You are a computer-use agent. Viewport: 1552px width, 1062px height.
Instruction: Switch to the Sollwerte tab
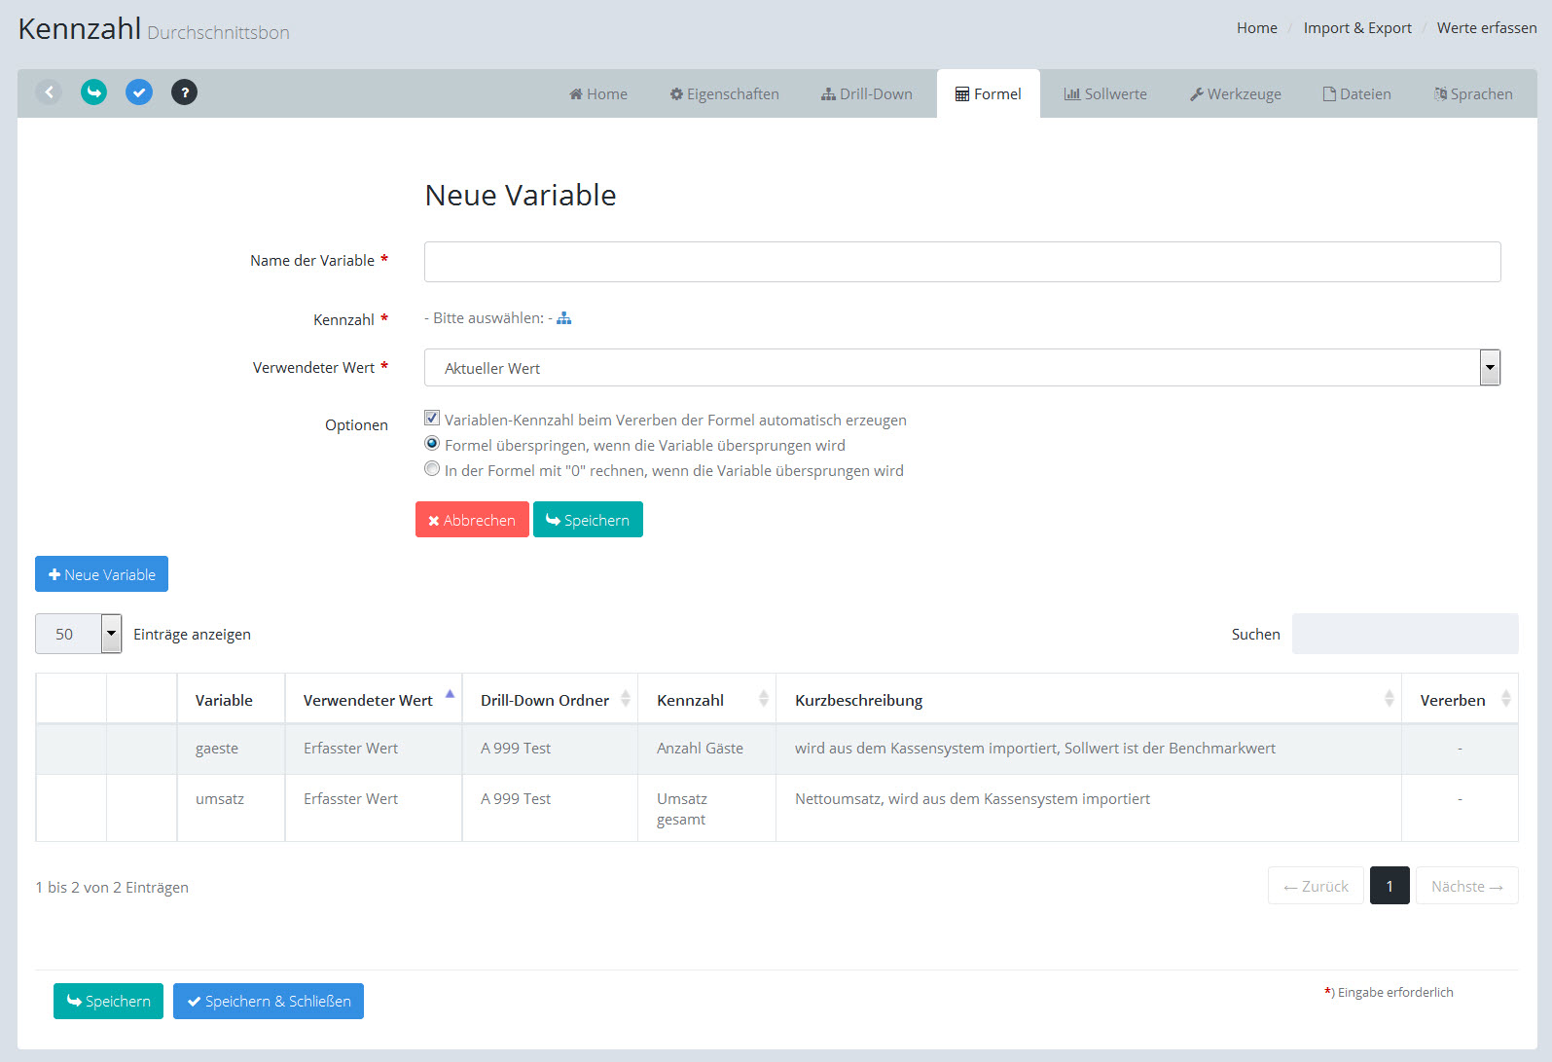(x=1105, y=94)
